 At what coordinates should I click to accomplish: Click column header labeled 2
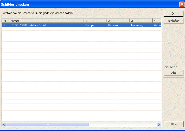point(118,21)
